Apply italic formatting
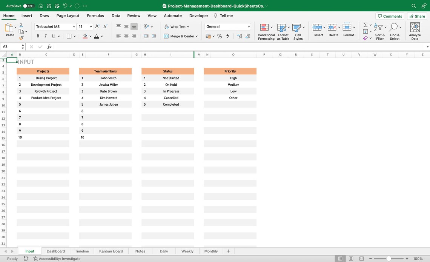Screen dimensions: 430x262 (45, 35)
